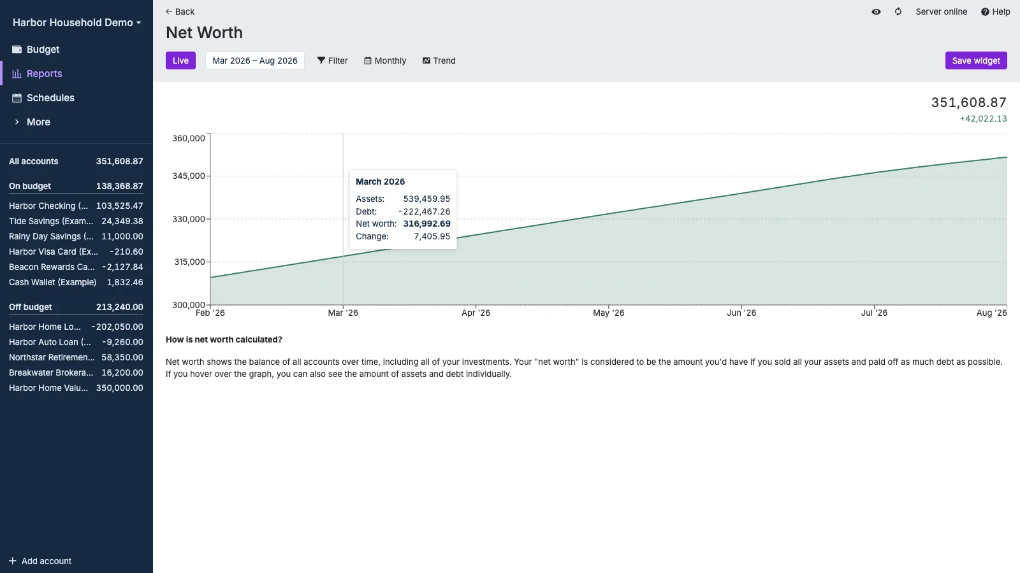
Task: Click Add account at sidebar bottom
Action: tap(40, 561)
